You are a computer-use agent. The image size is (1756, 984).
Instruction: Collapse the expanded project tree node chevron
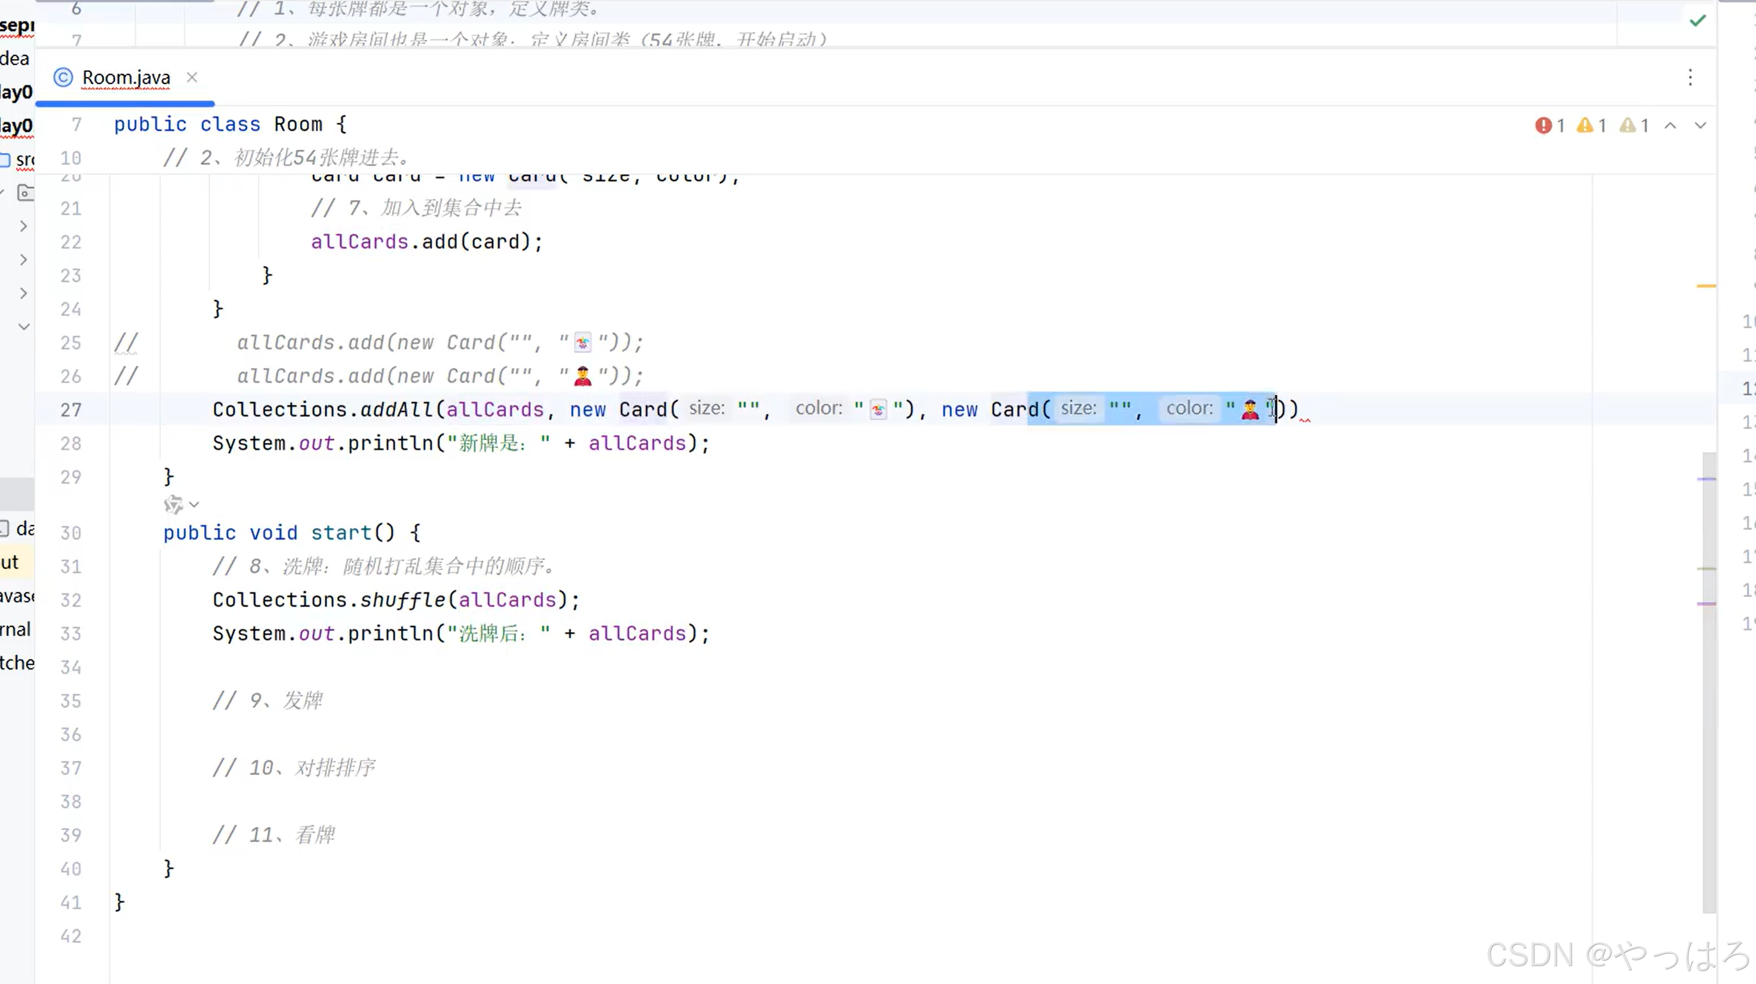click(x=24, y=326)
